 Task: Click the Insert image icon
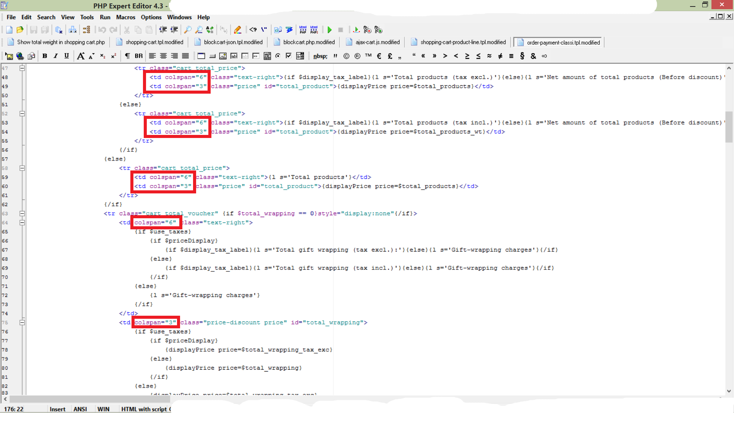pyautogui.click(x=9, y=56)
